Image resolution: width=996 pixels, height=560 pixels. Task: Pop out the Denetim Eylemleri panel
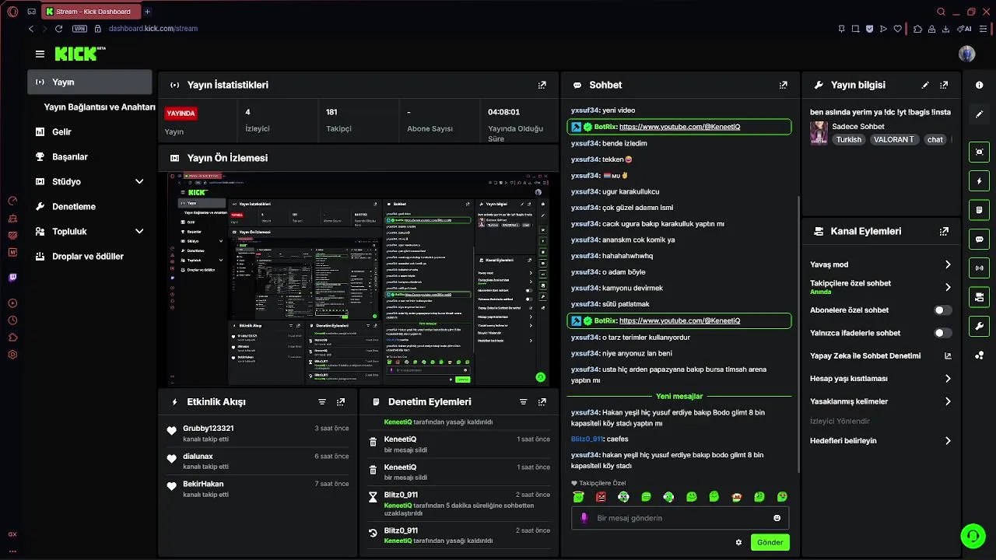click(542, 402)
